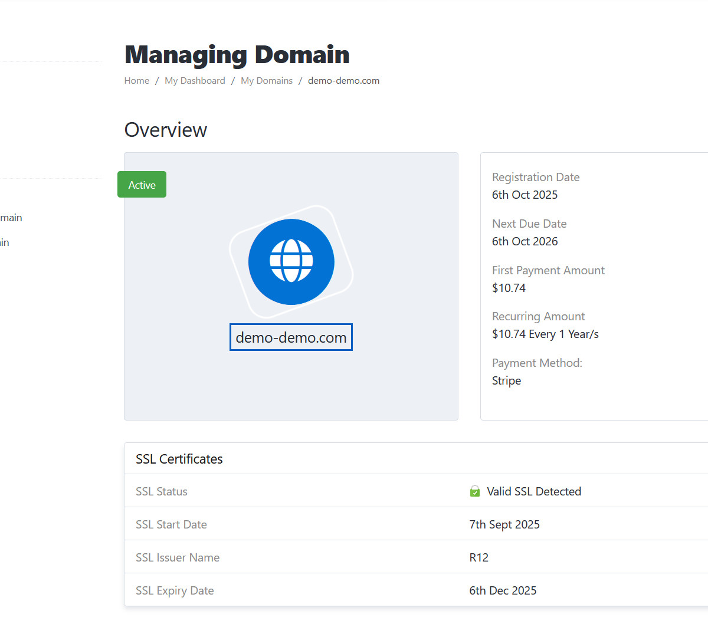
Task: Go to Home in the breadcrumb
Action: 136,81
